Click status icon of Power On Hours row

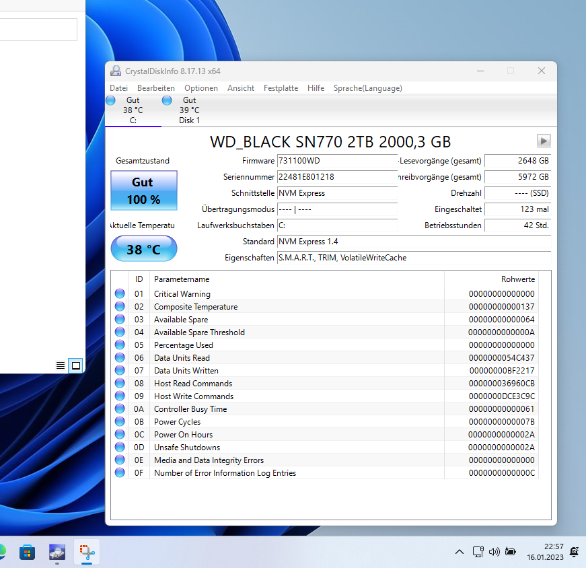click(120, 434)
